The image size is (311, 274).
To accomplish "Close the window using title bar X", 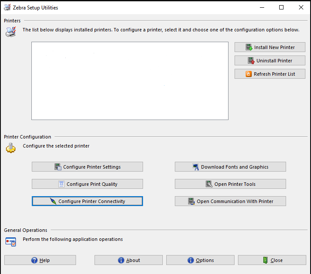I will (x=301, y=7).
